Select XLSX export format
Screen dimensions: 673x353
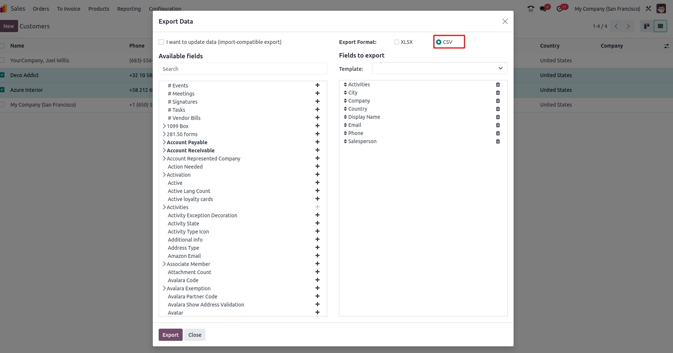coord(397,42)
